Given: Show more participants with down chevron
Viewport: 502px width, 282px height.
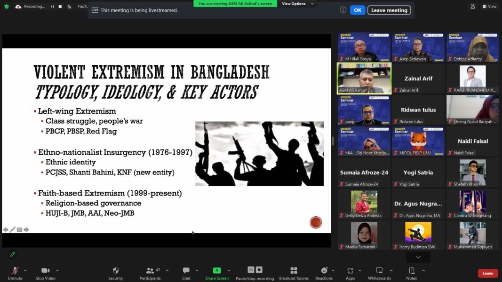Looking at the screenshot, I should click(418, 257).
